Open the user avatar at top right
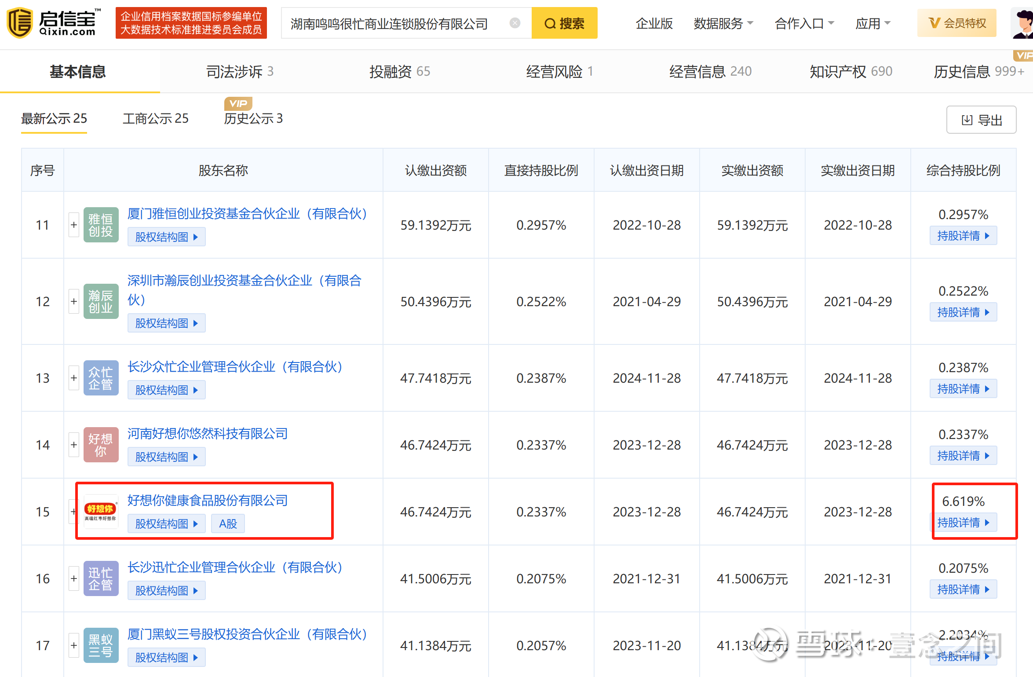Screen dimensions: 1033x677 [x=1022, y=22]
